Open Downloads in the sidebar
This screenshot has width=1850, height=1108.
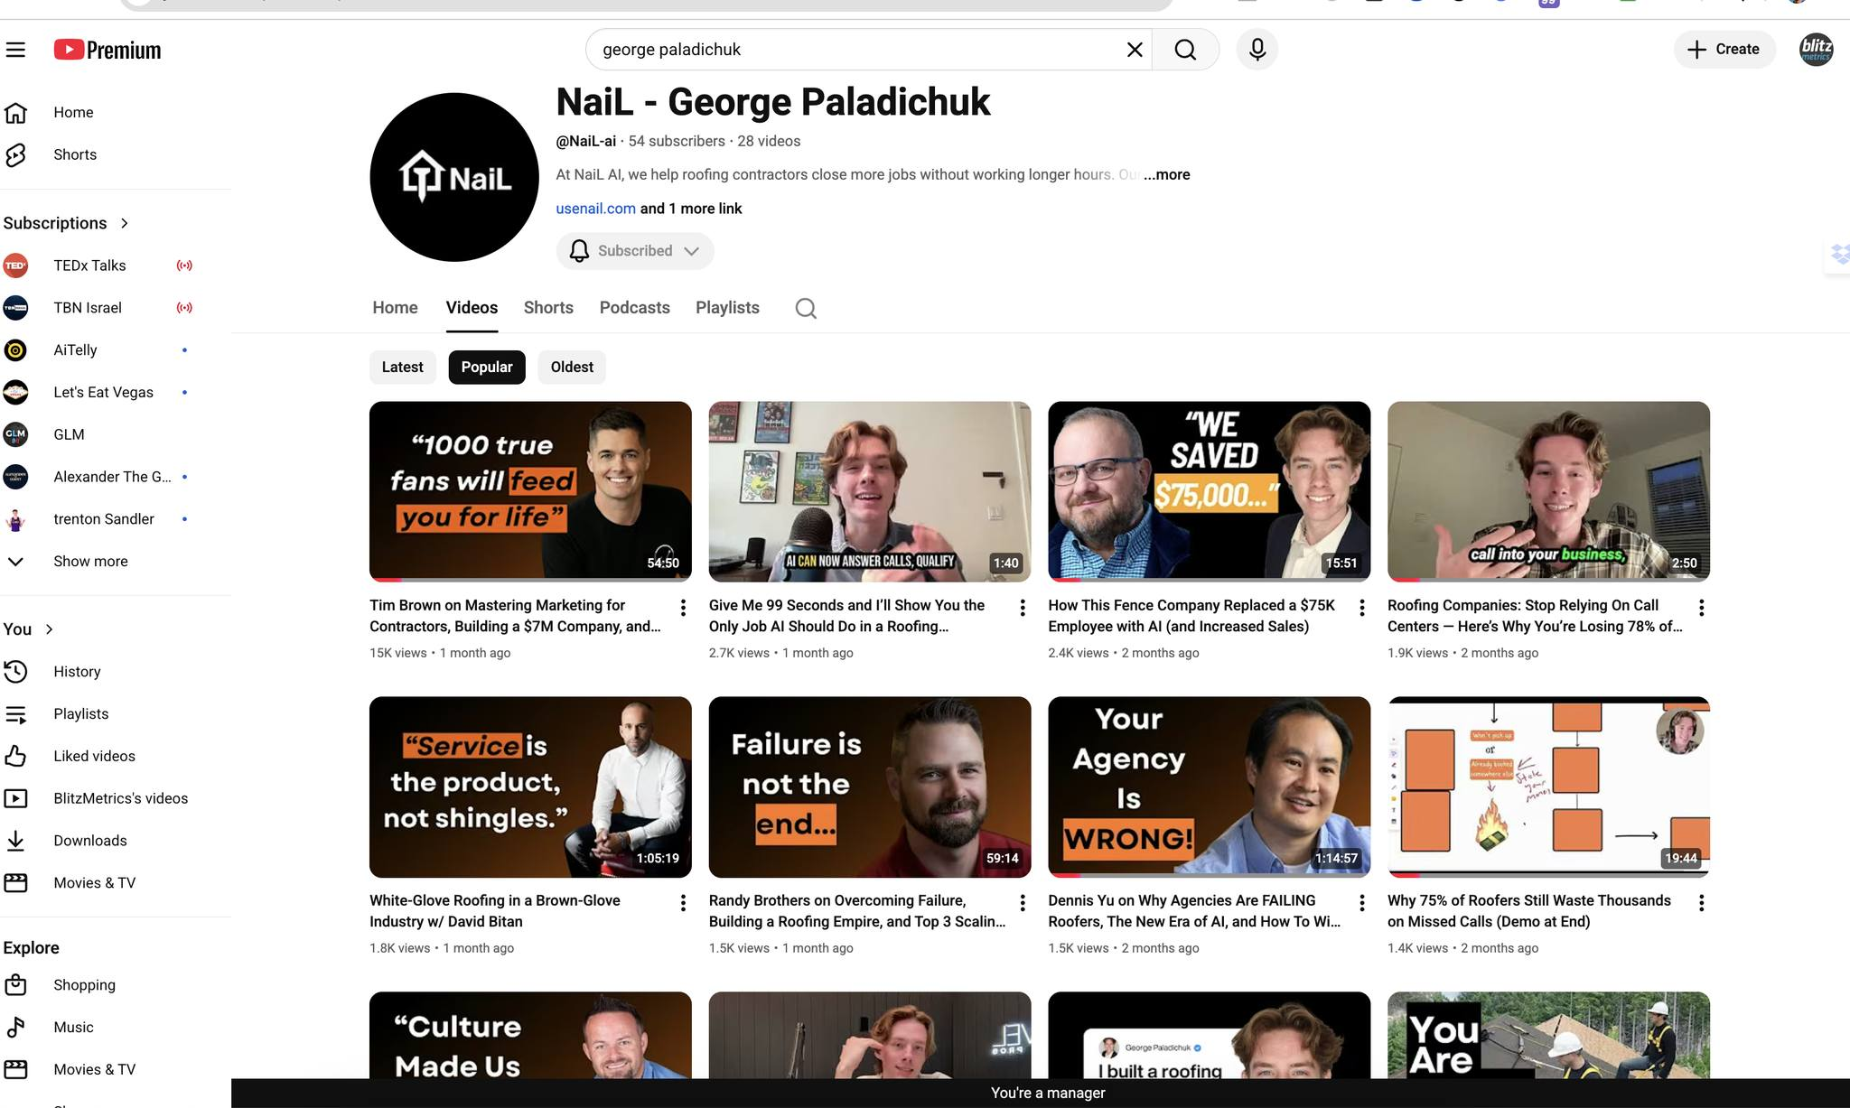[89, 841]
